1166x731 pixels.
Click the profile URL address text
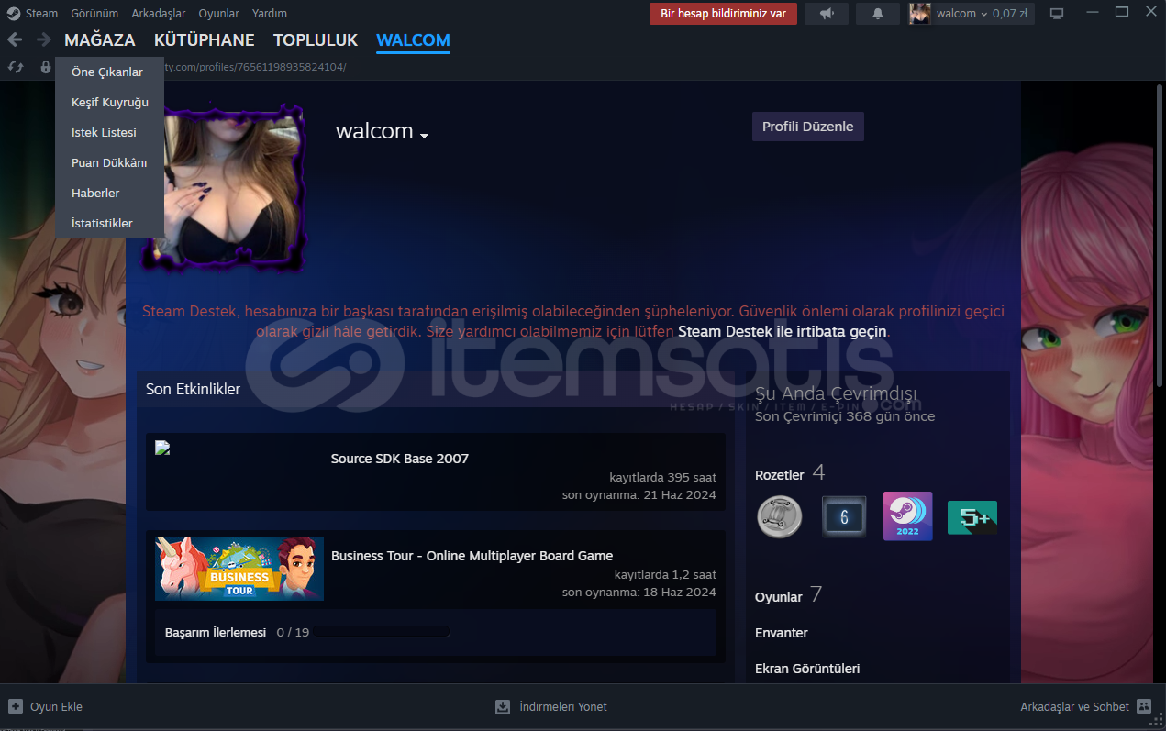pos(255,67)
